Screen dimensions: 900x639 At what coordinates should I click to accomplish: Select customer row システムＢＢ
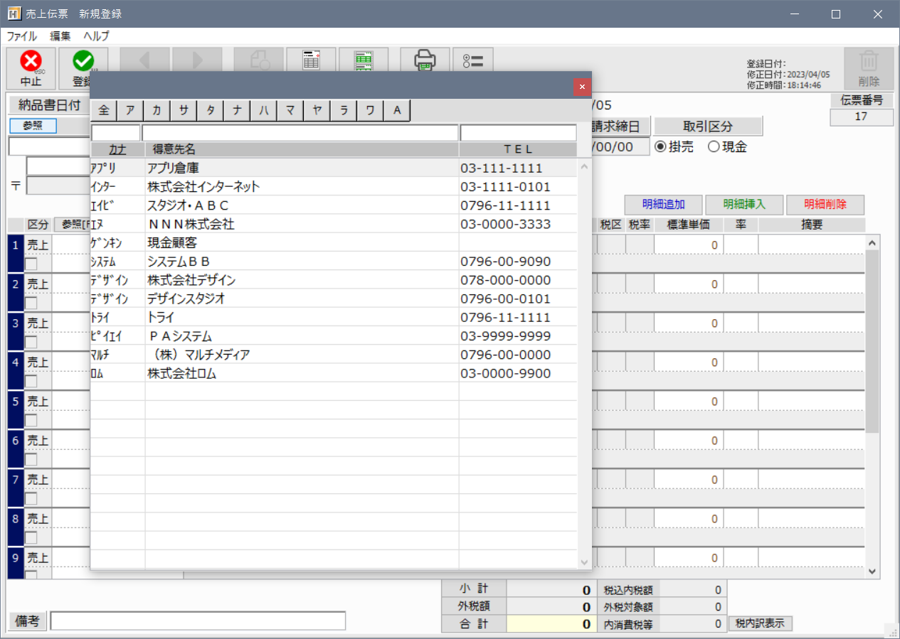coord(334,261)
